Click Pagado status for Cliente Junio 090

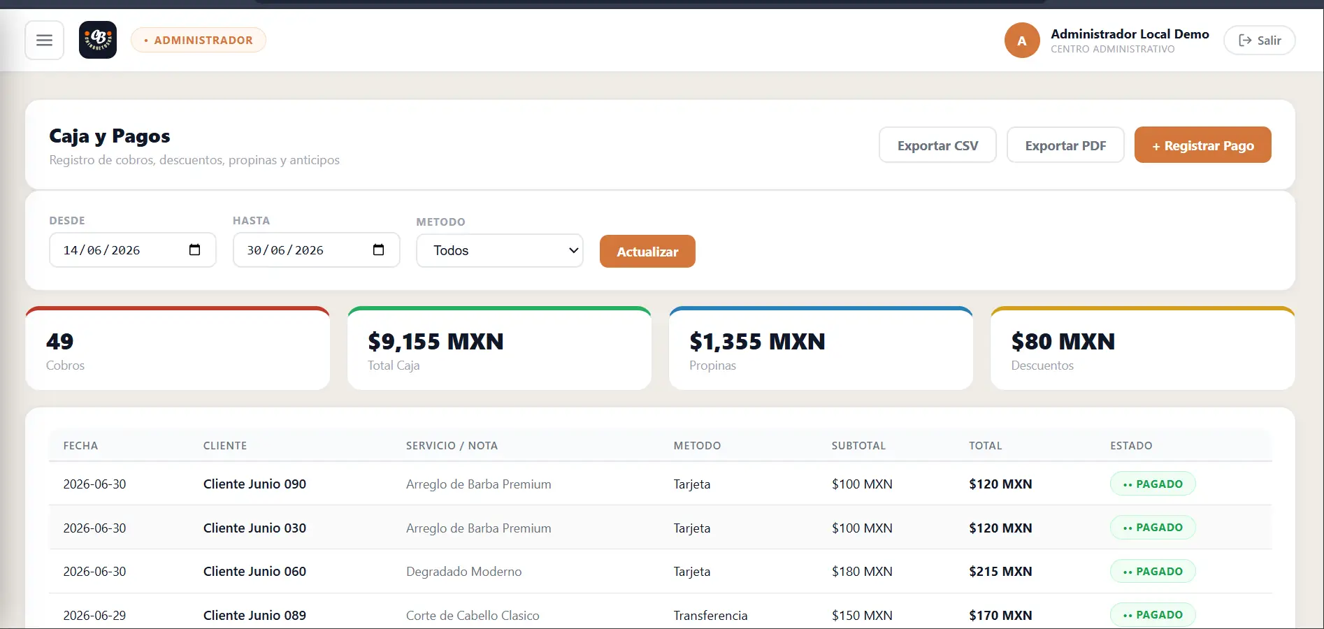1153,484
